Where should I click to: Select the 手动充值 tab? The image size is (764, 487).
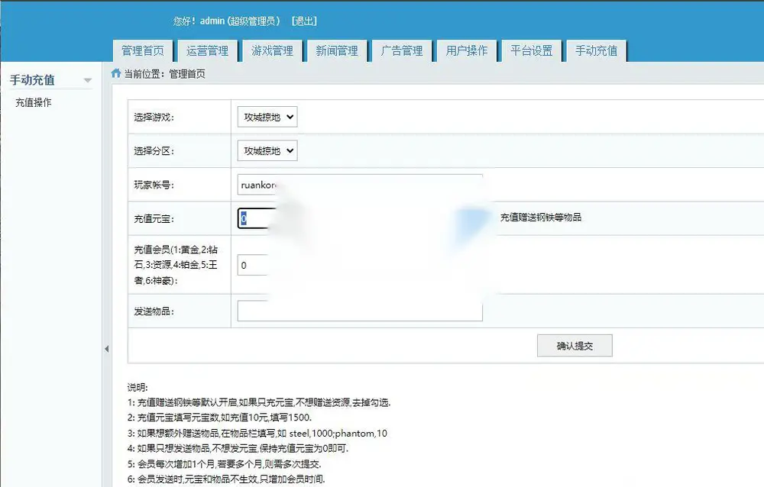pos(597,50)
